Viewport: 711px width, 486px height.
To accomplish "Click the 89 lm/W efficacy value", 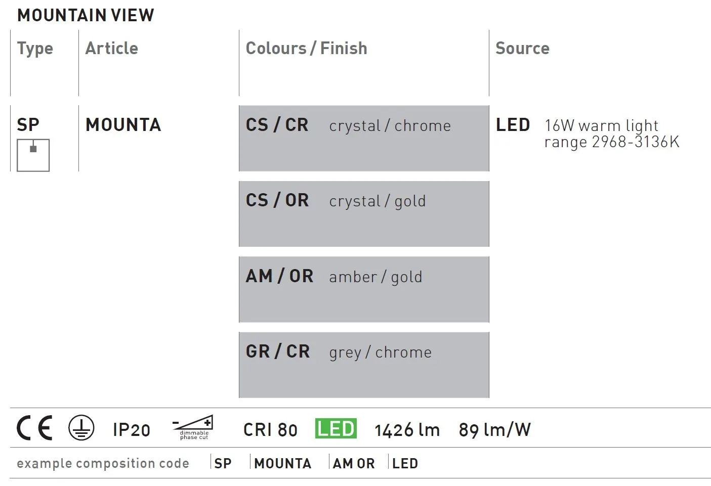I will [x=494, y=430].
